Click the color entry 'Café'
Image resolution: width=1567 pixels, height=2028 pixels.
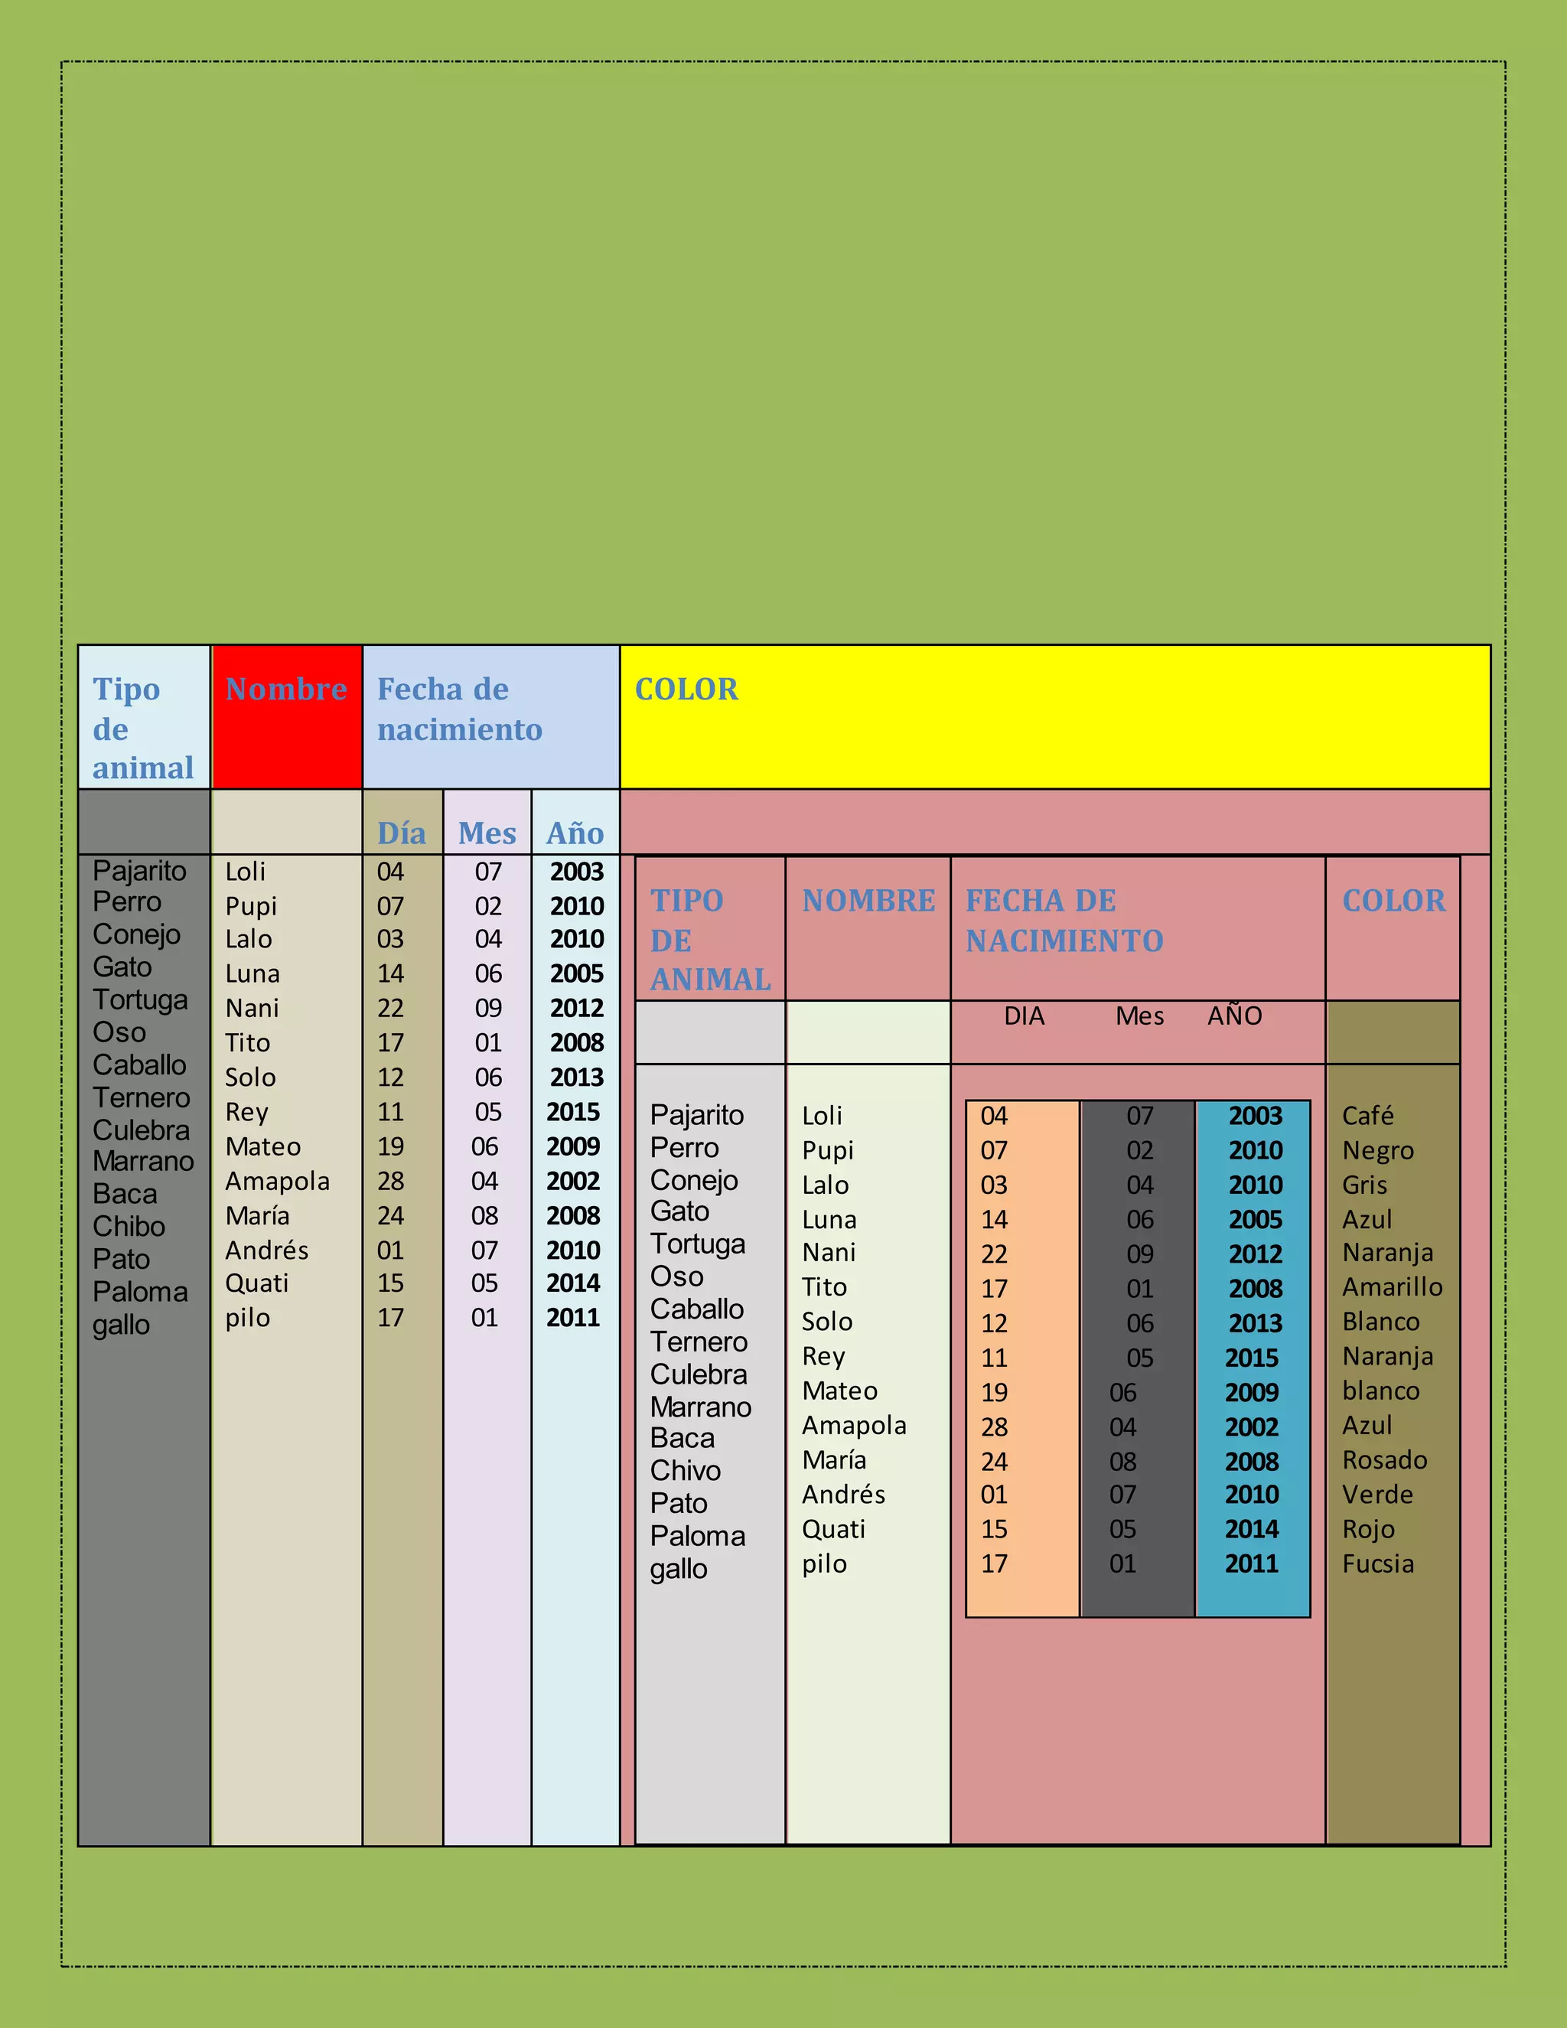pos(1367,1115)
